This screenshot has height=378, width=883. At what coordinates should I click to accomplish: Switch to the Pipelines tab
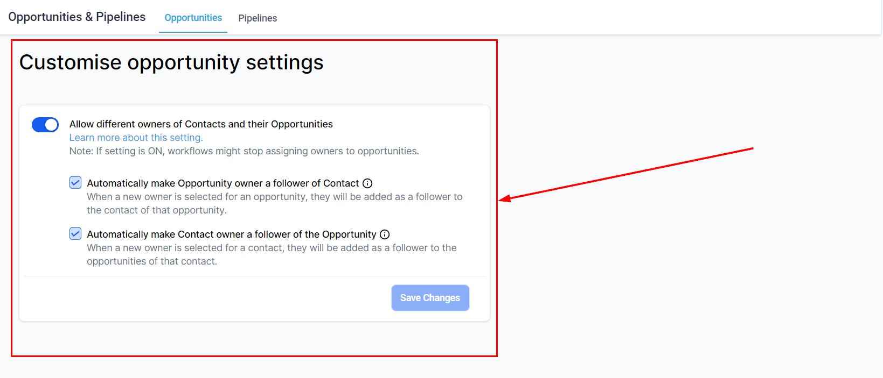(258, 18)
